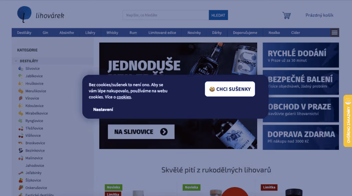Image resolution: width=352 pixels, height=196 pixels.
Task: Open the Likéry menu item
Action: (90, 33)
